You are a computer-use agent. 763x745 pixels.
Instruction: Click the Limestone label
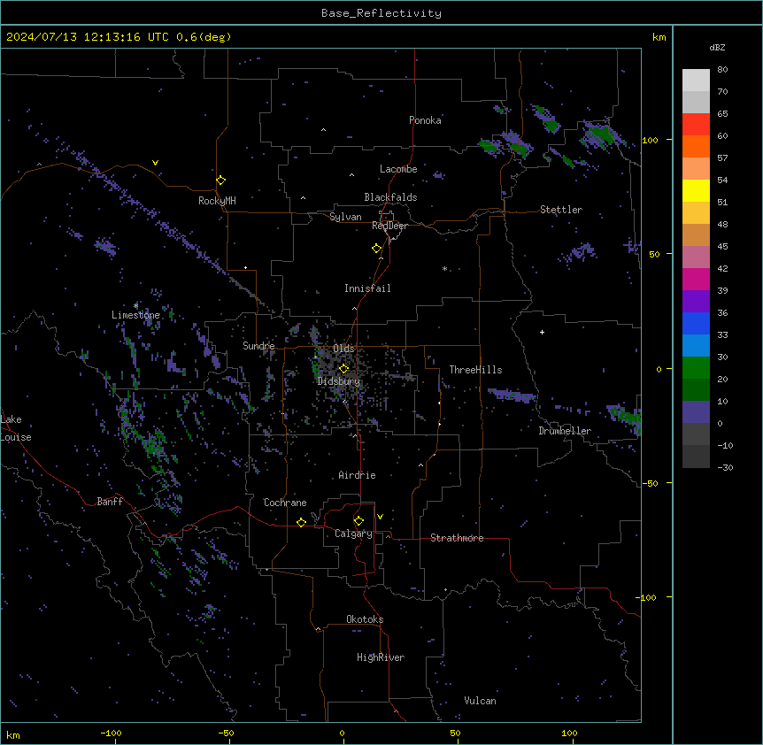pyautogui.click(x=135, y=315)
